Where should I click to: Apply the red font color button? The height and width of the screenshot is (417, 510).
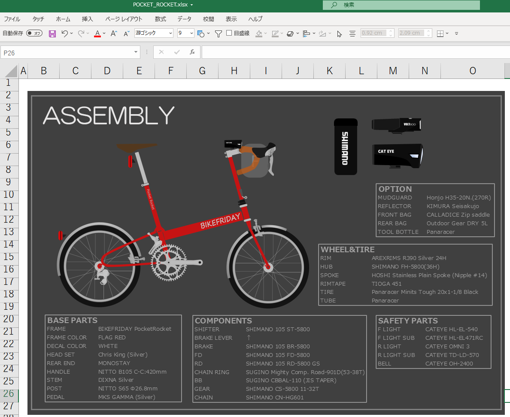[x=97, y=33]
